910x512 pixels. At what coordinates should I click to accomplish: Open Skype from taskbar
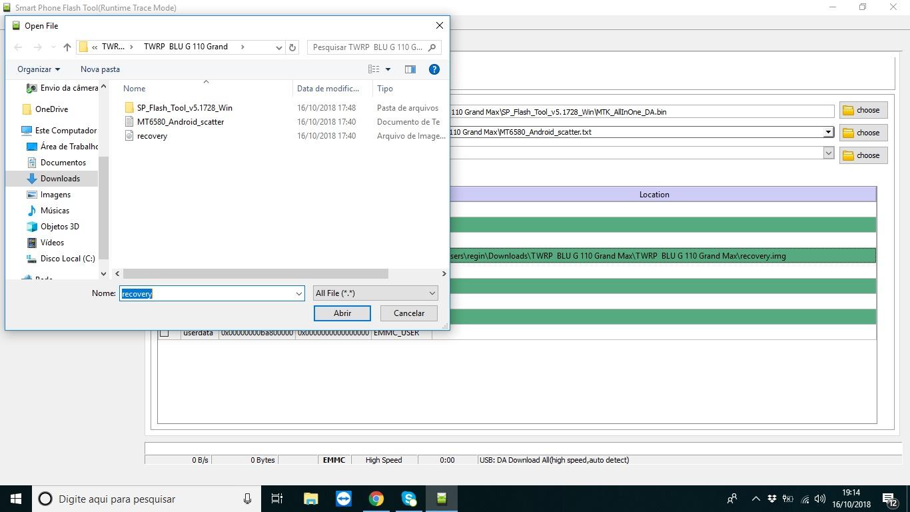408,499
